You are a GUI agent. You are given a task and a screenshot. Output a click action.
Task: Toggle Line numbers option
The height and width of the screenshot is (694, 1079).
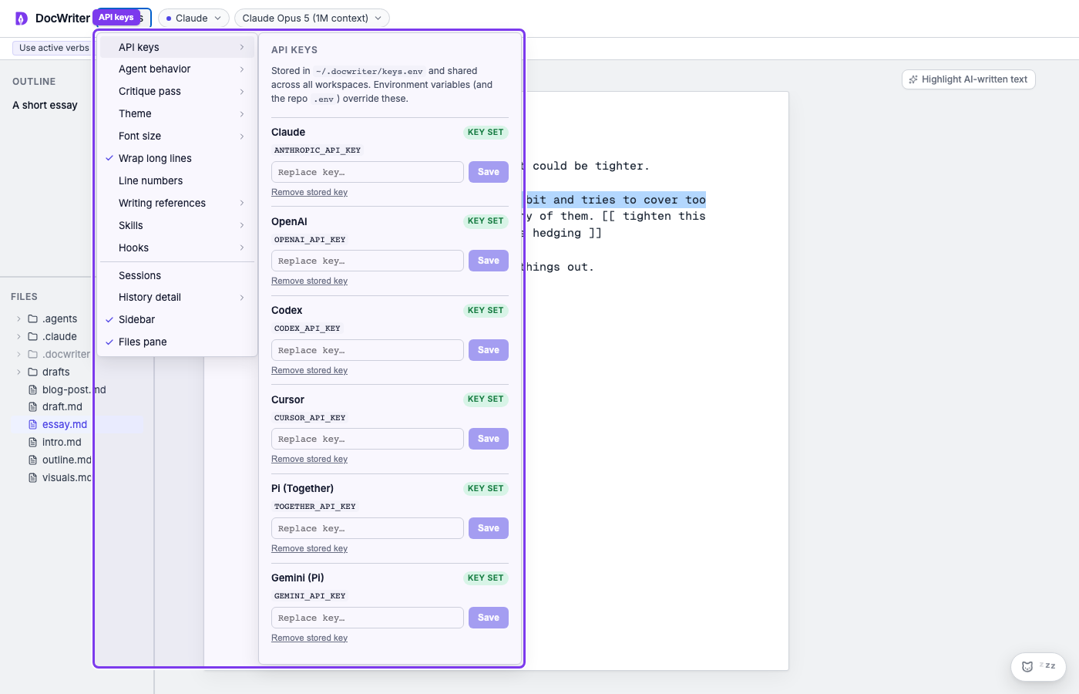point(177,180)
